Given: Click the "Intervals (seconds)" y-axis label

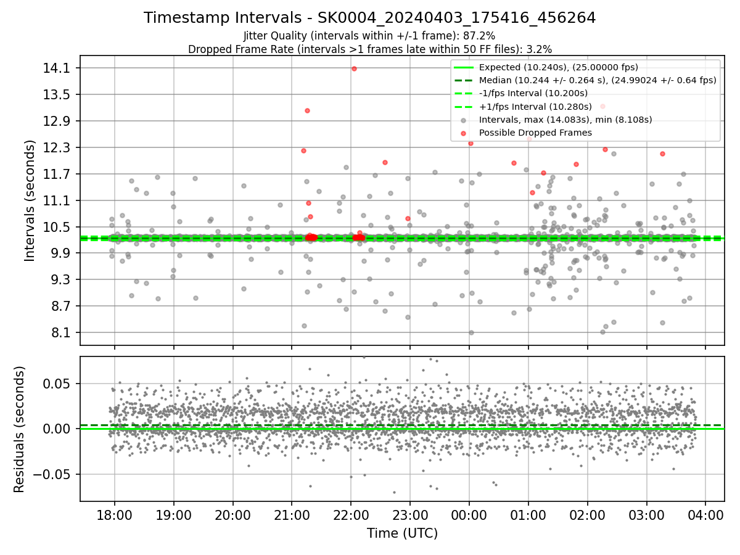Looking at the screenshot, I should coord(30,200).
